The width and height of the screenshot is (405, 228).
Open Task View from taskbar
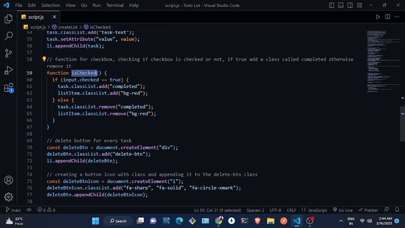140,221
